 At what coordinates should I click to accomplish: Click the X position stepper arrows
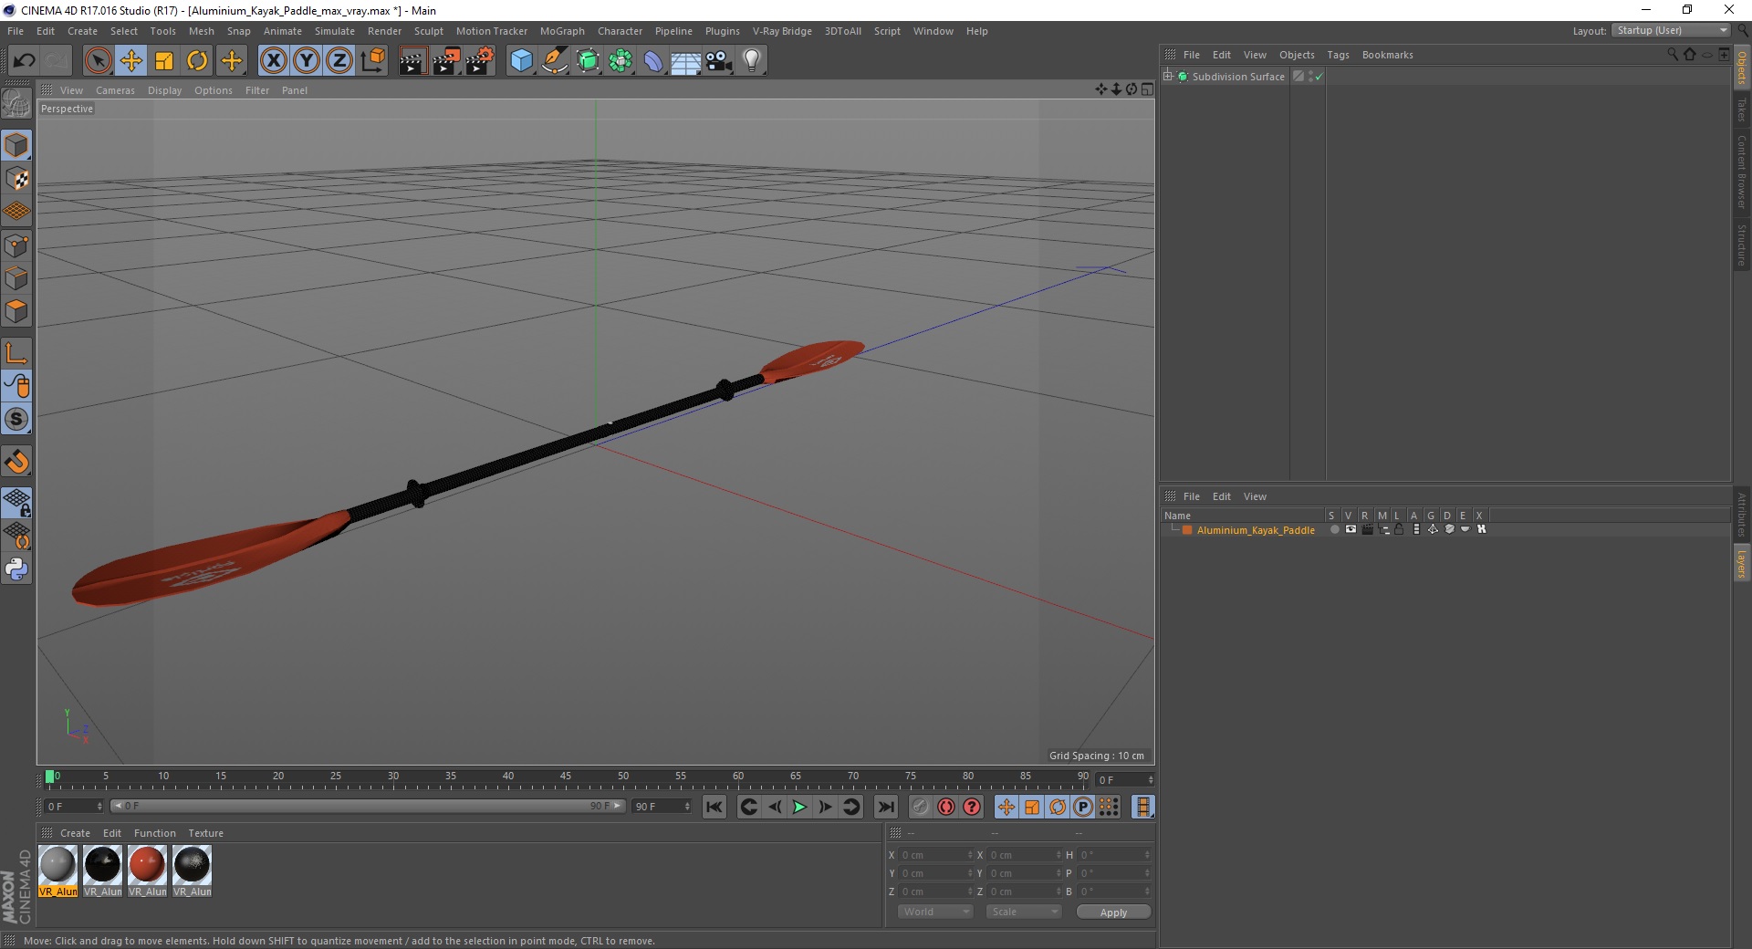click(969, 855)
